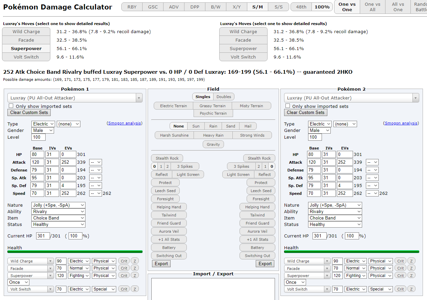Toggle Z-move on Pokémon 1 Superpower
This screenshot has width=427, height=300.
(x=135, y=275)
